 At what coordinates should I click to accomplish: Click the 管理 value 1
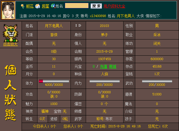pyautogui.click(x=157, y=52)
